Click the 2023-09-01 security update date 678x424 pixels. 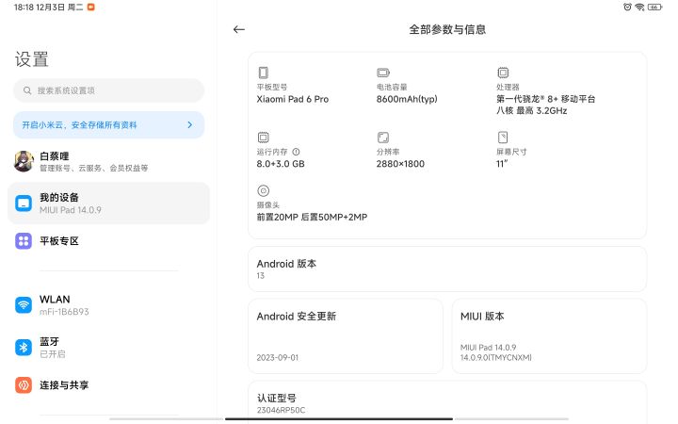coord(278,358)
